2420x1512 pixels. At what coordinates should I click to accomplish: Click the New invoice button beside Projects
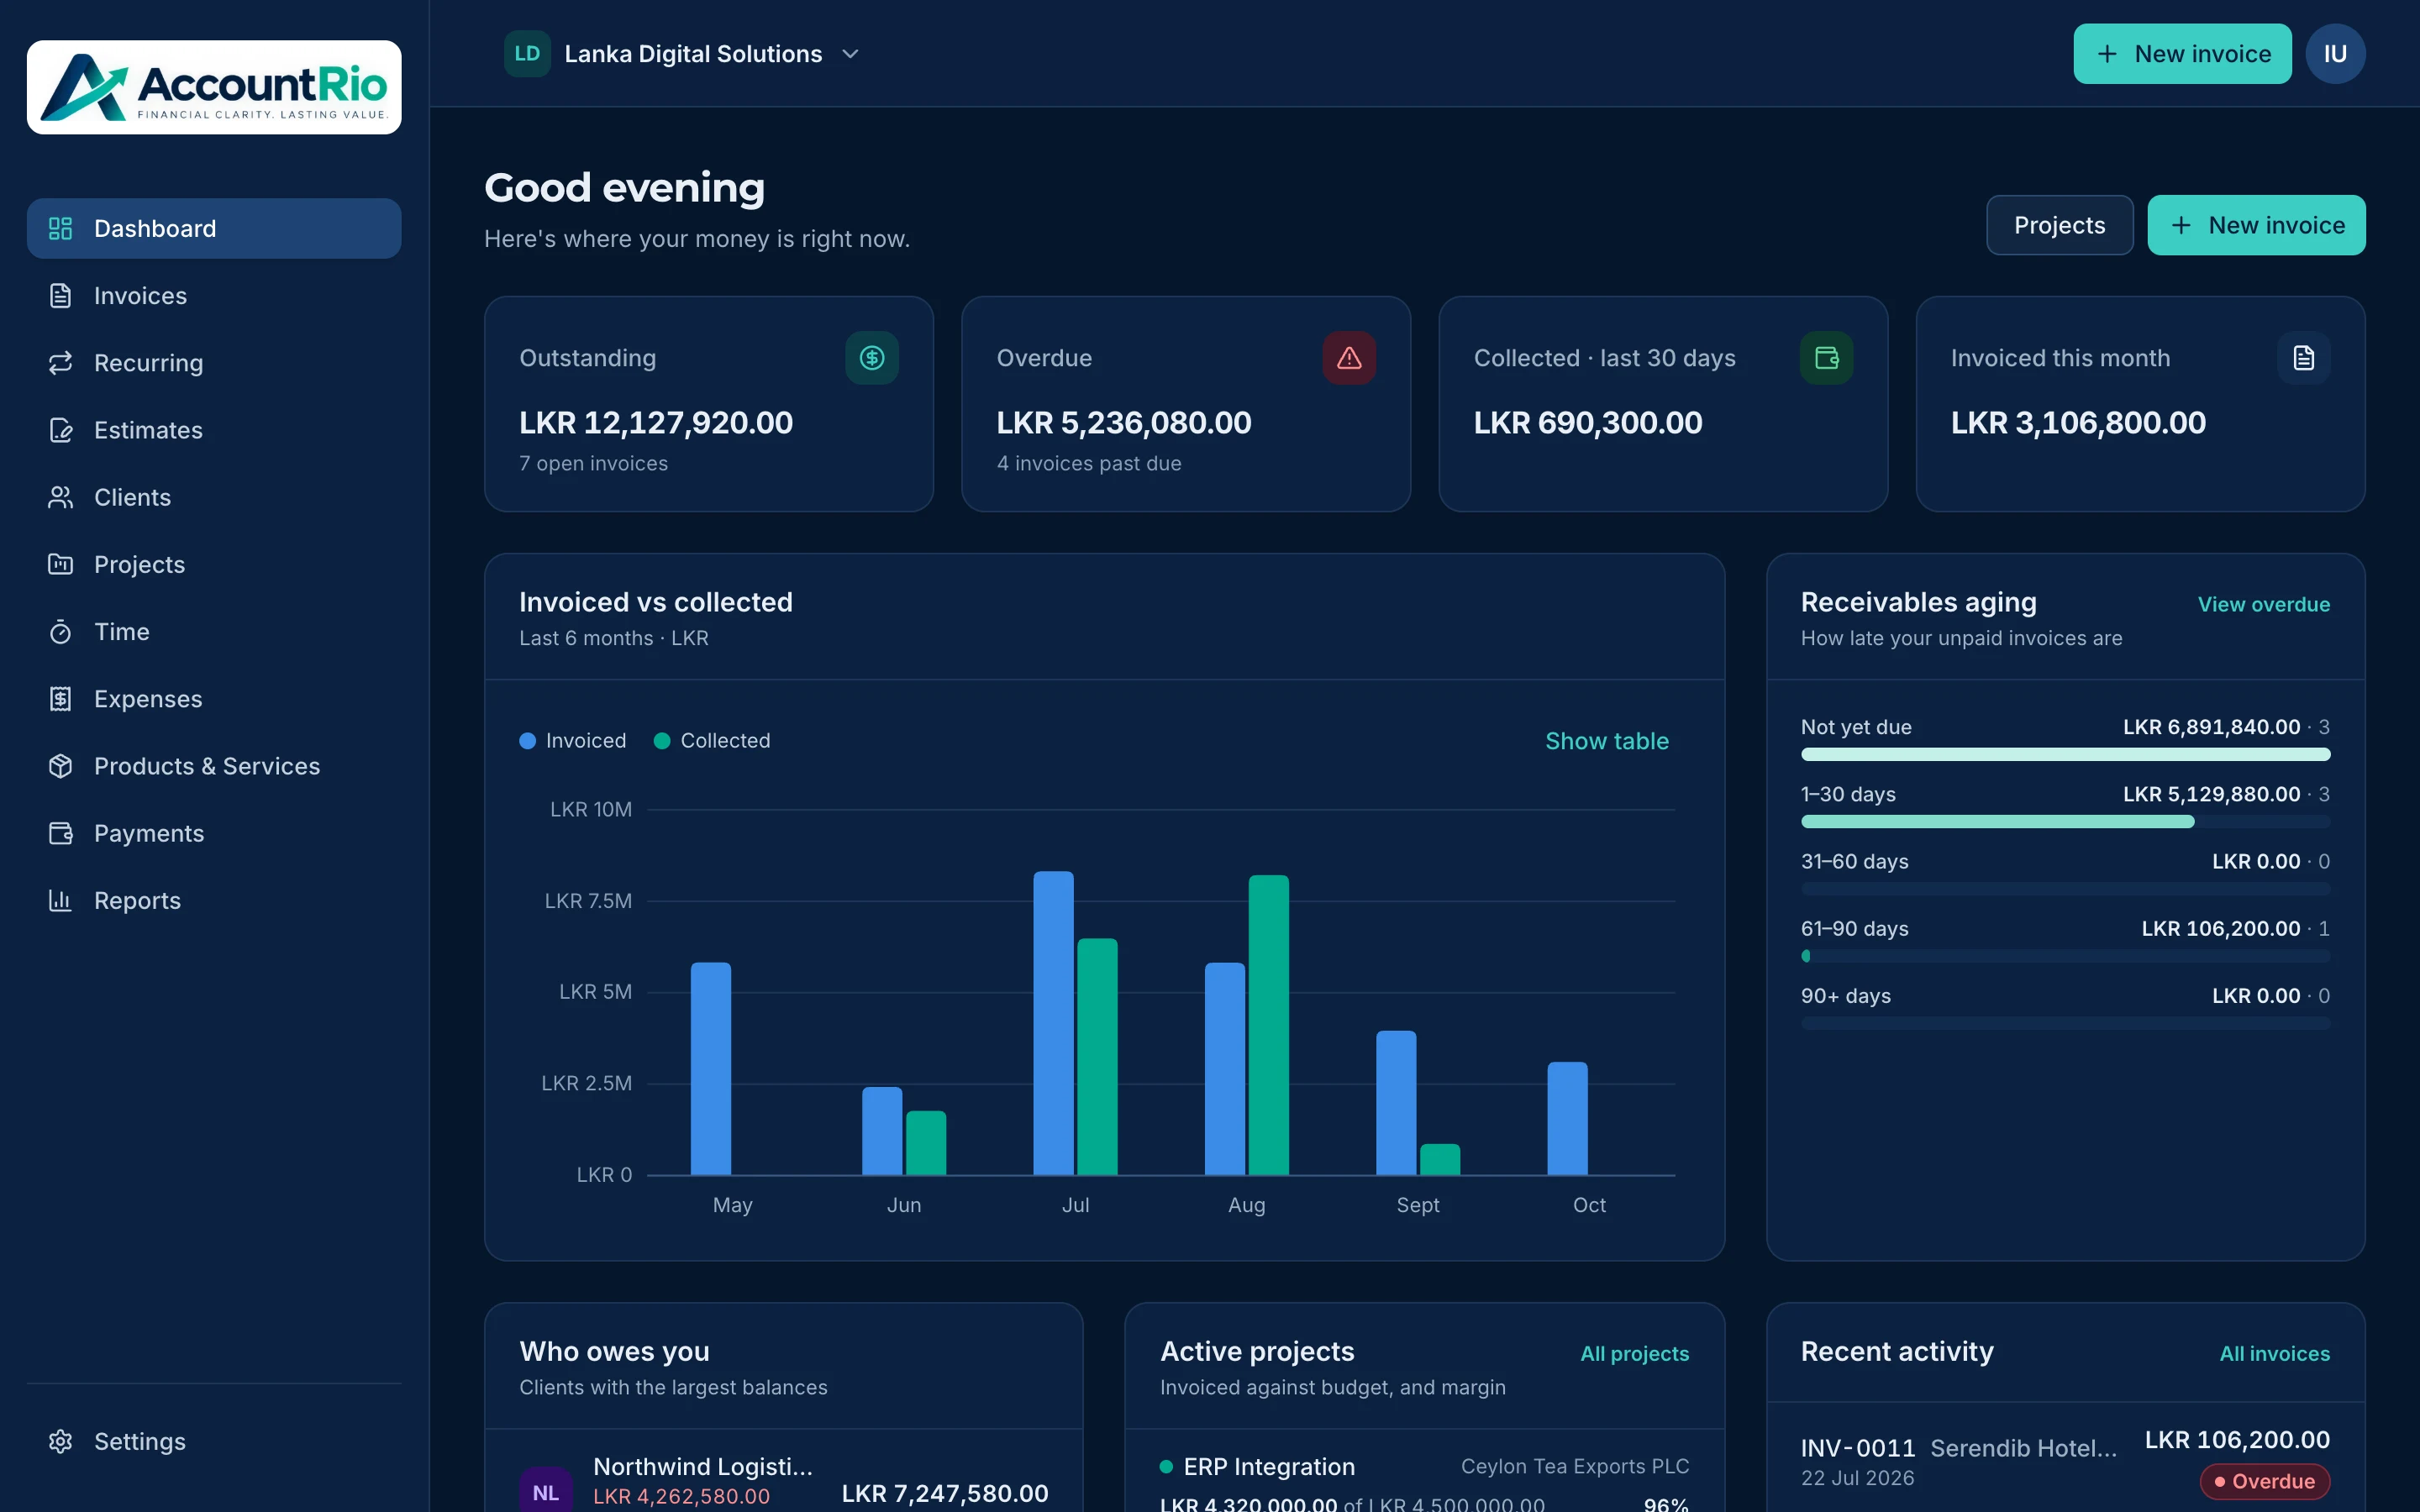coord(2256,225)
